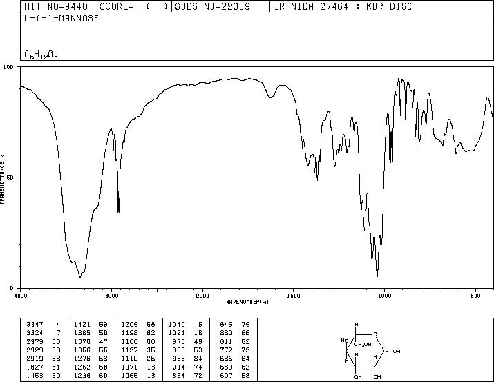Click the 500 wavenumber axis label

pyautogui.click(x=476, y=296)
